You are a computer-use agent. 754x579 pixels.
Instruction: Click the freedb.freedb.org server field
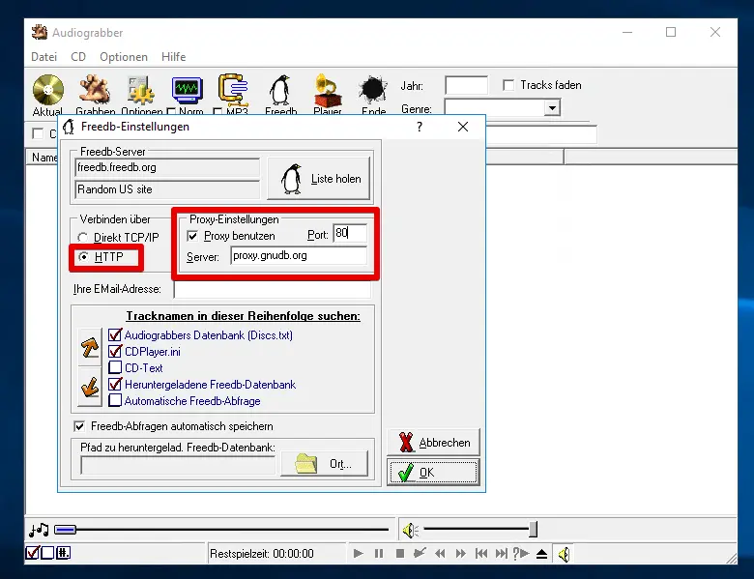[167, 168]
